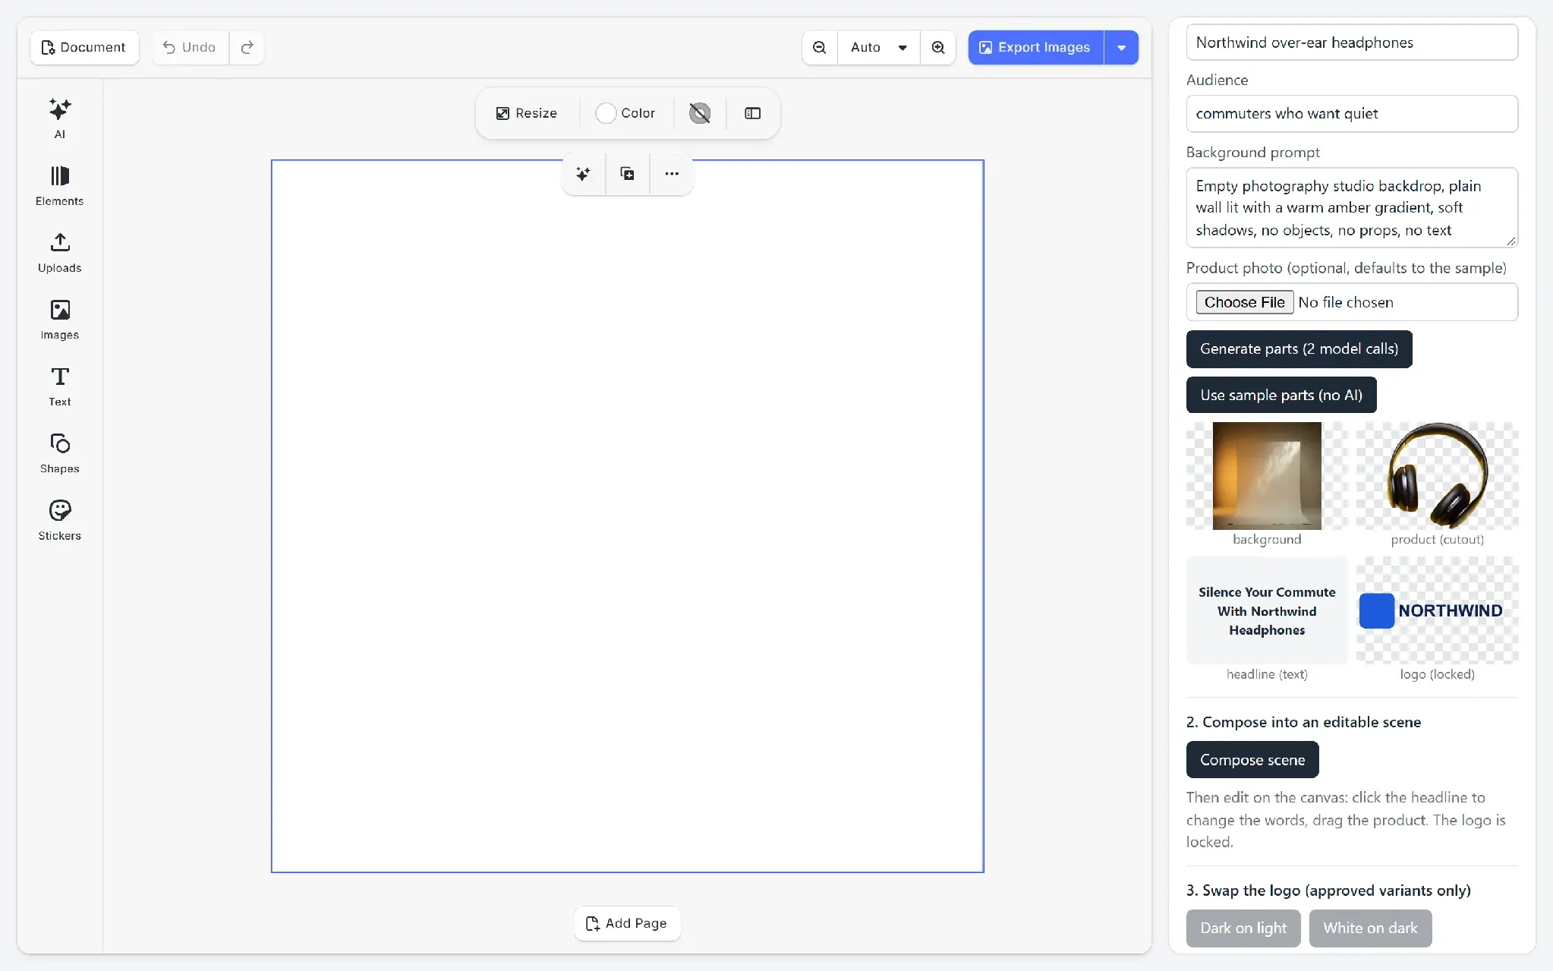This screenshot has height=971, width=1553.
Task: Open the Stickers panel
Action: pyautogui.click(x=59, y=519)
